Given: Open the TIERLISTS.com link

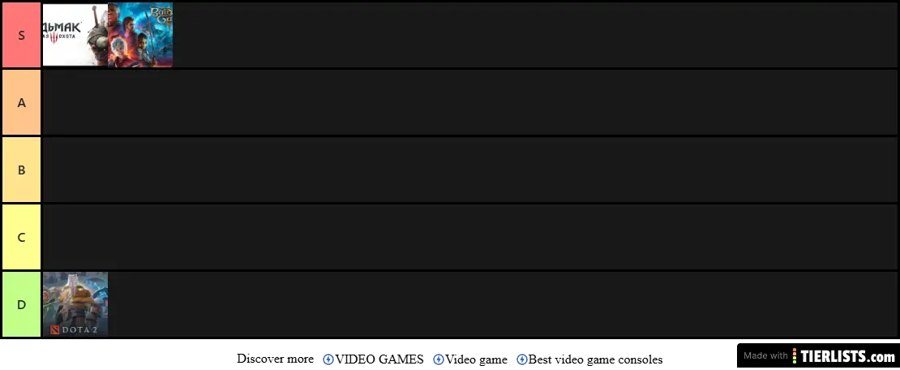Looking at the screenshot, I should point(848,356).
